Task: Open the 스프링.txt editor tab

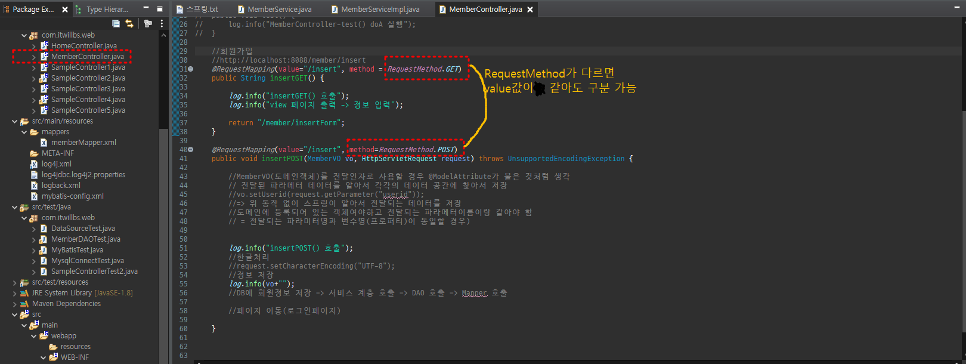Action: point(197,10)
